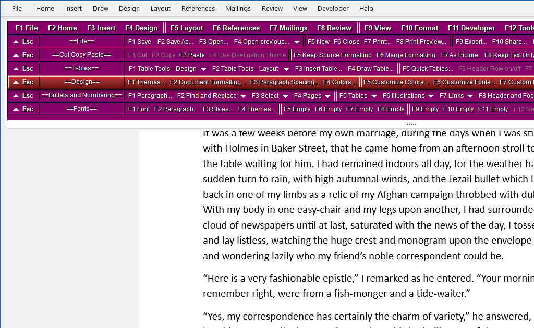Open the Layout ribbon tab

pyautogui.click(x=161, y=8)
